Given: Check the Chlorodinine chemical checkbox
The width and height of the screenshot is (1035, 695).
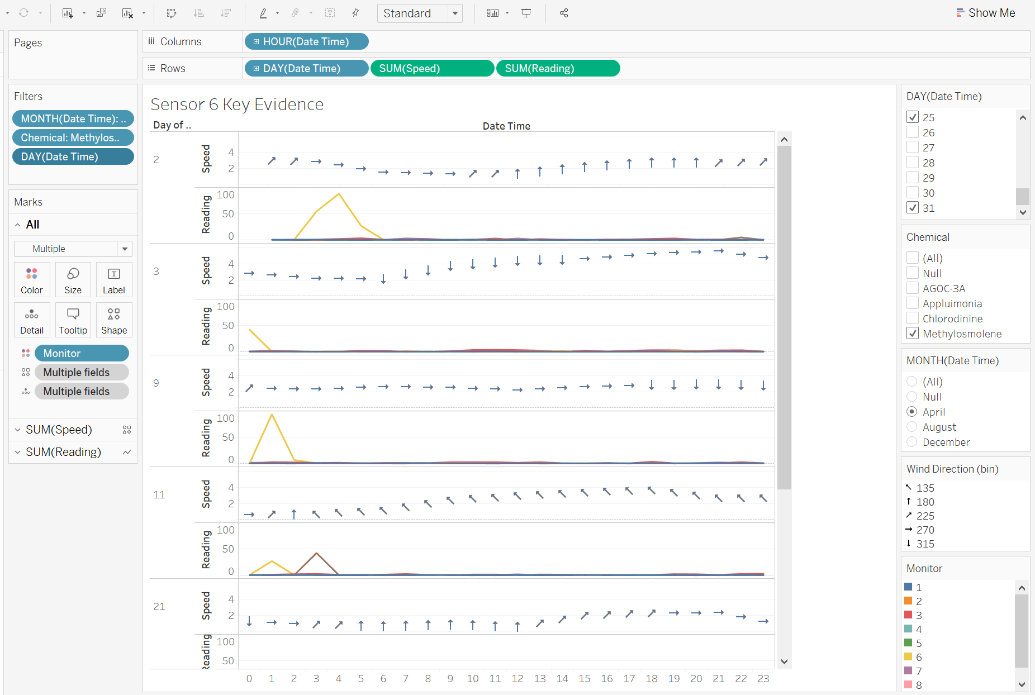Looking at the screenshot, I should [913, 318].
